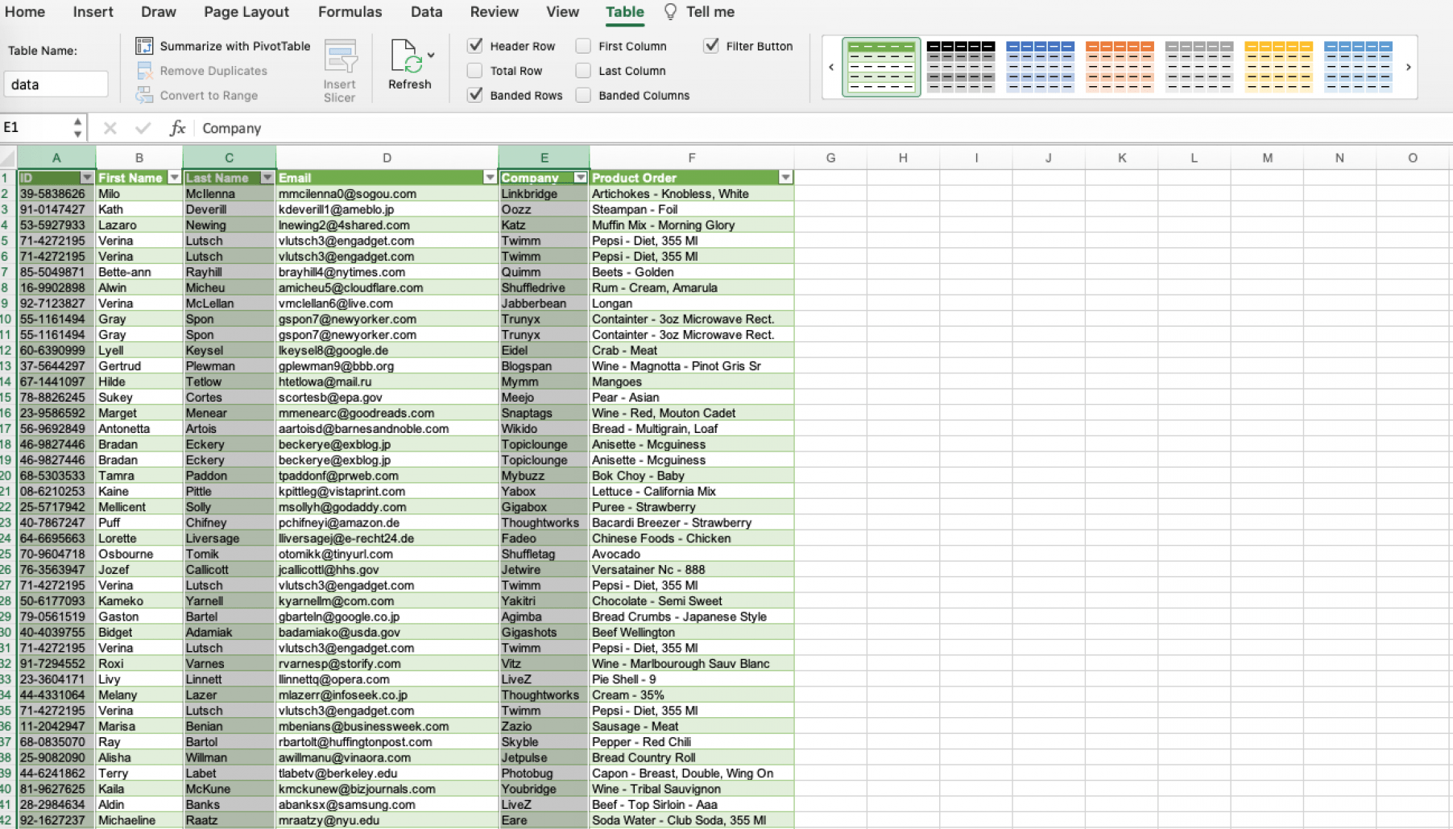Click last name cell 'Plewman'
The width and height of the screenshot is (1453, 829).
click(229, 365)
